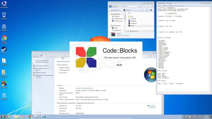The image size is (212, 119).
Task: Open the view options dropdown arrow in Explorer
Action: coord(143,10)
